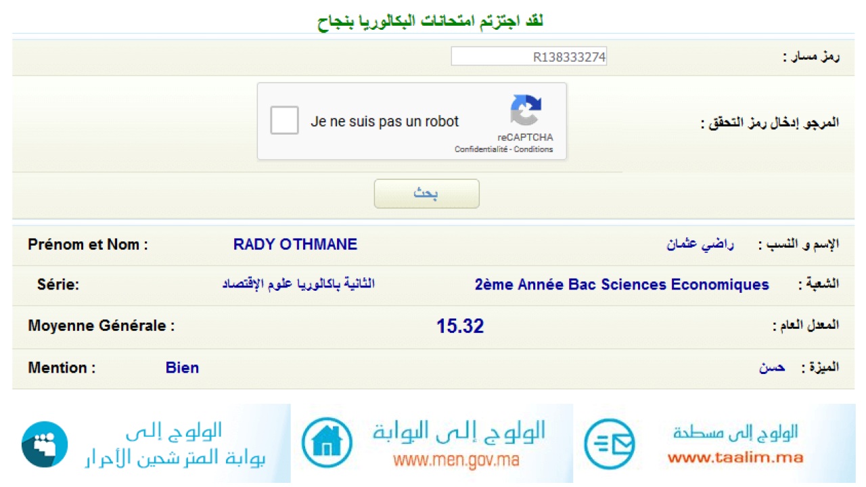Click the الولوج إلى مسطحة banner text
Screen dimensions: 866x487
(735, 433)
